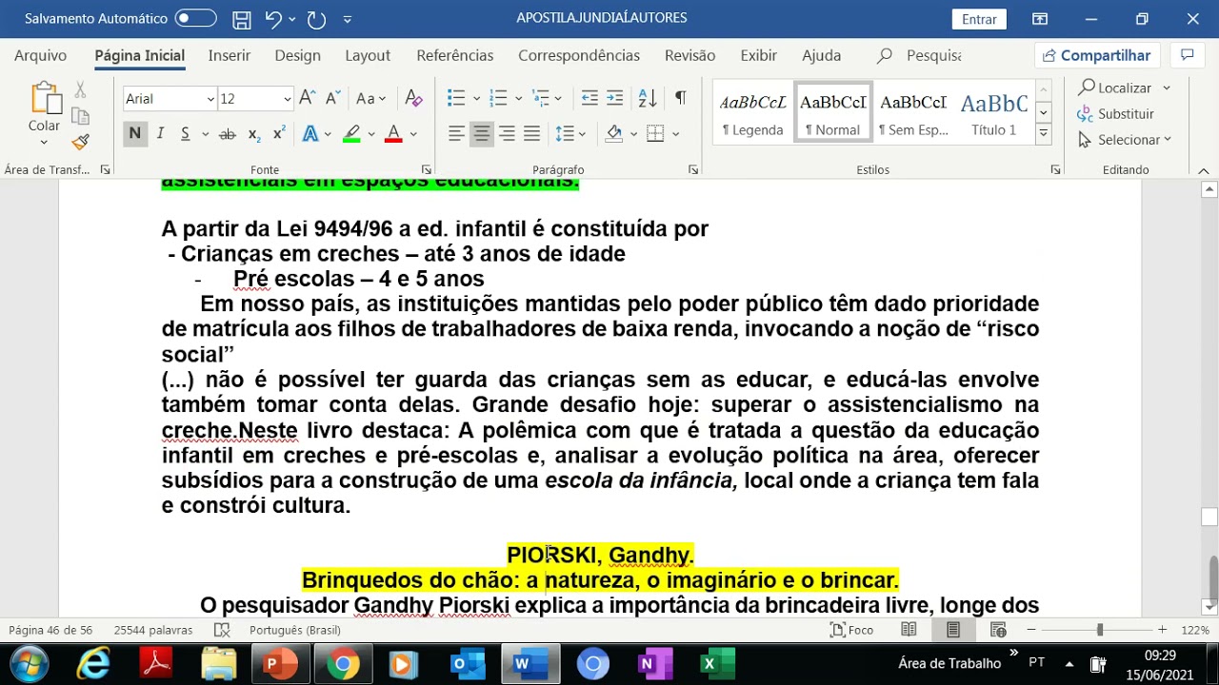Apply the Título 1 style
The height and width of the screenshot is (685, 1219).
993,112
